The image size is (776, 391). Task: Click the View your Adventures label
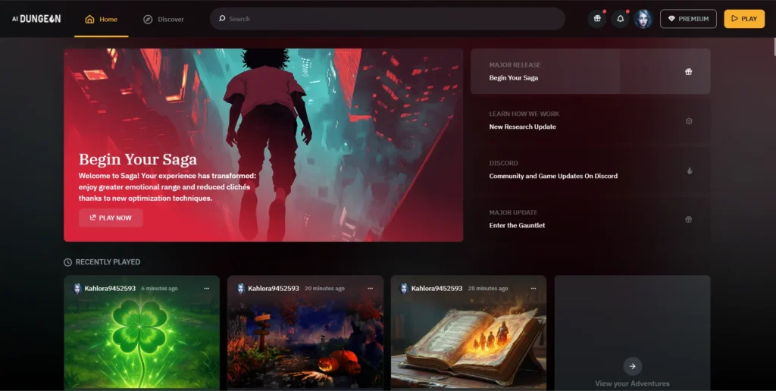[633, 383]
